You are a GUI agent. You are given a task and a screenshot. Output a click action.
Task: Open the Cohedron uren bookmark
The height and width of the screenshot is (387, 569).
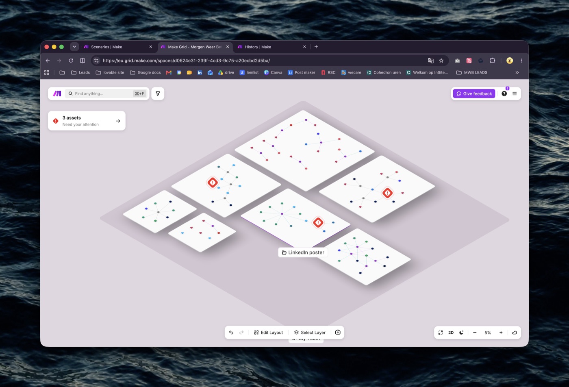383,72
